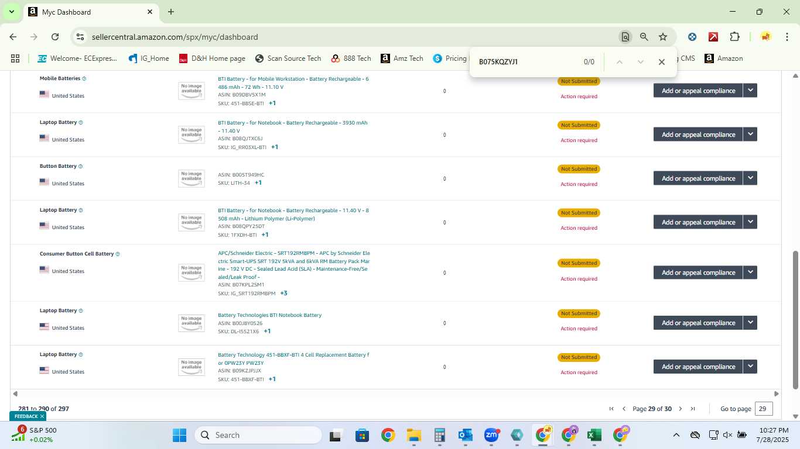Image resolution: width=800 pixels, height=449 pixels.
Task: Open Outlook from the taskbar
Action: pos(466,435)
